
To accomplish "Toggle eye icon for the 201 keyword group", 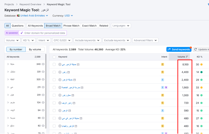I will 43,95.
